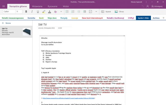Apply yellow text highlight

44,12
